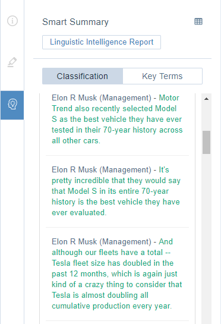Select the Tesla fleet size doubled statement
The width and height of the screenshot is (221, 324).
[x=117, y=274]
